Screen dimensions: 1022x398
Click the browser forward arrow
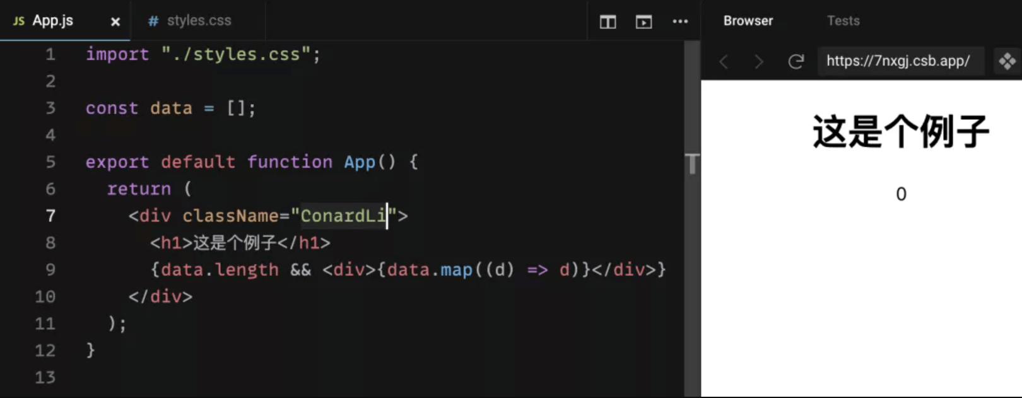[759, 62]
